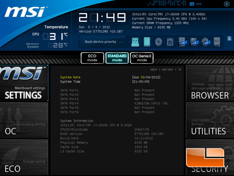Select the network boot device icon
This screenshot has height=176, width=234.
pyautogui.click(x=170, y=42)
